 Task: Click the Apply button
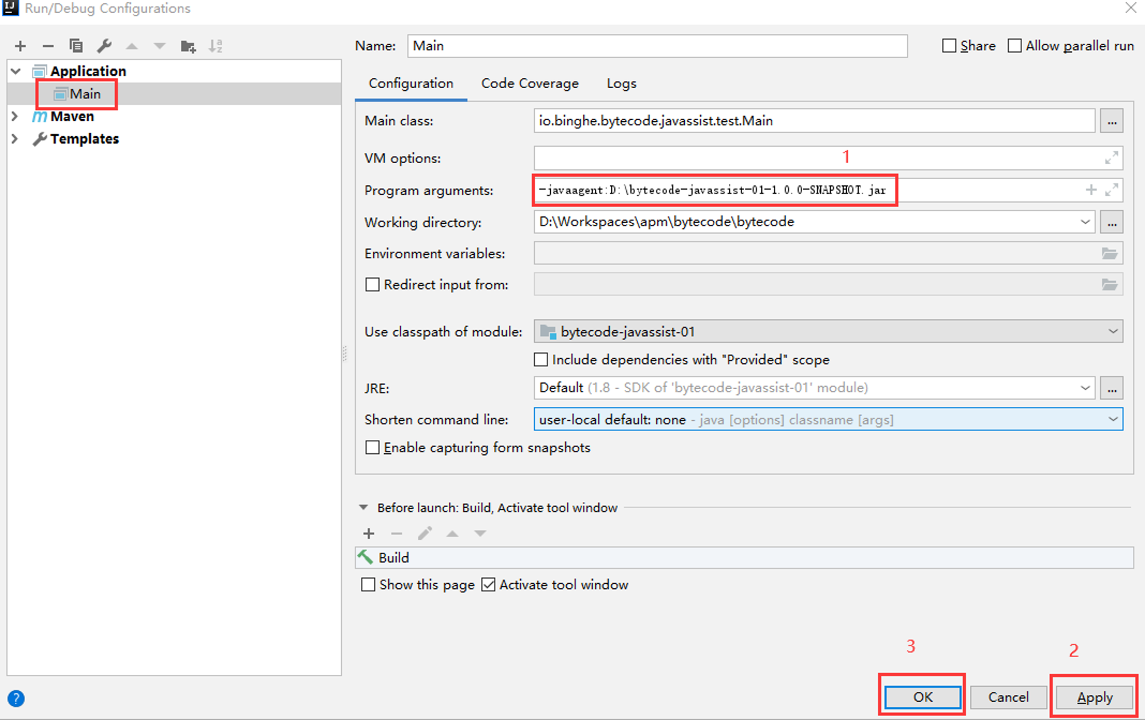(x=1094, y=697)
